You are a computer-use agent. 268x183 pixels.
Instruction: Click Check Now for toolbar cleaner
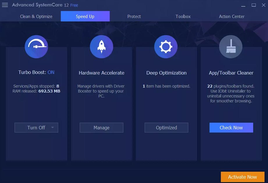pyautogui.click(x=231, y=128)
